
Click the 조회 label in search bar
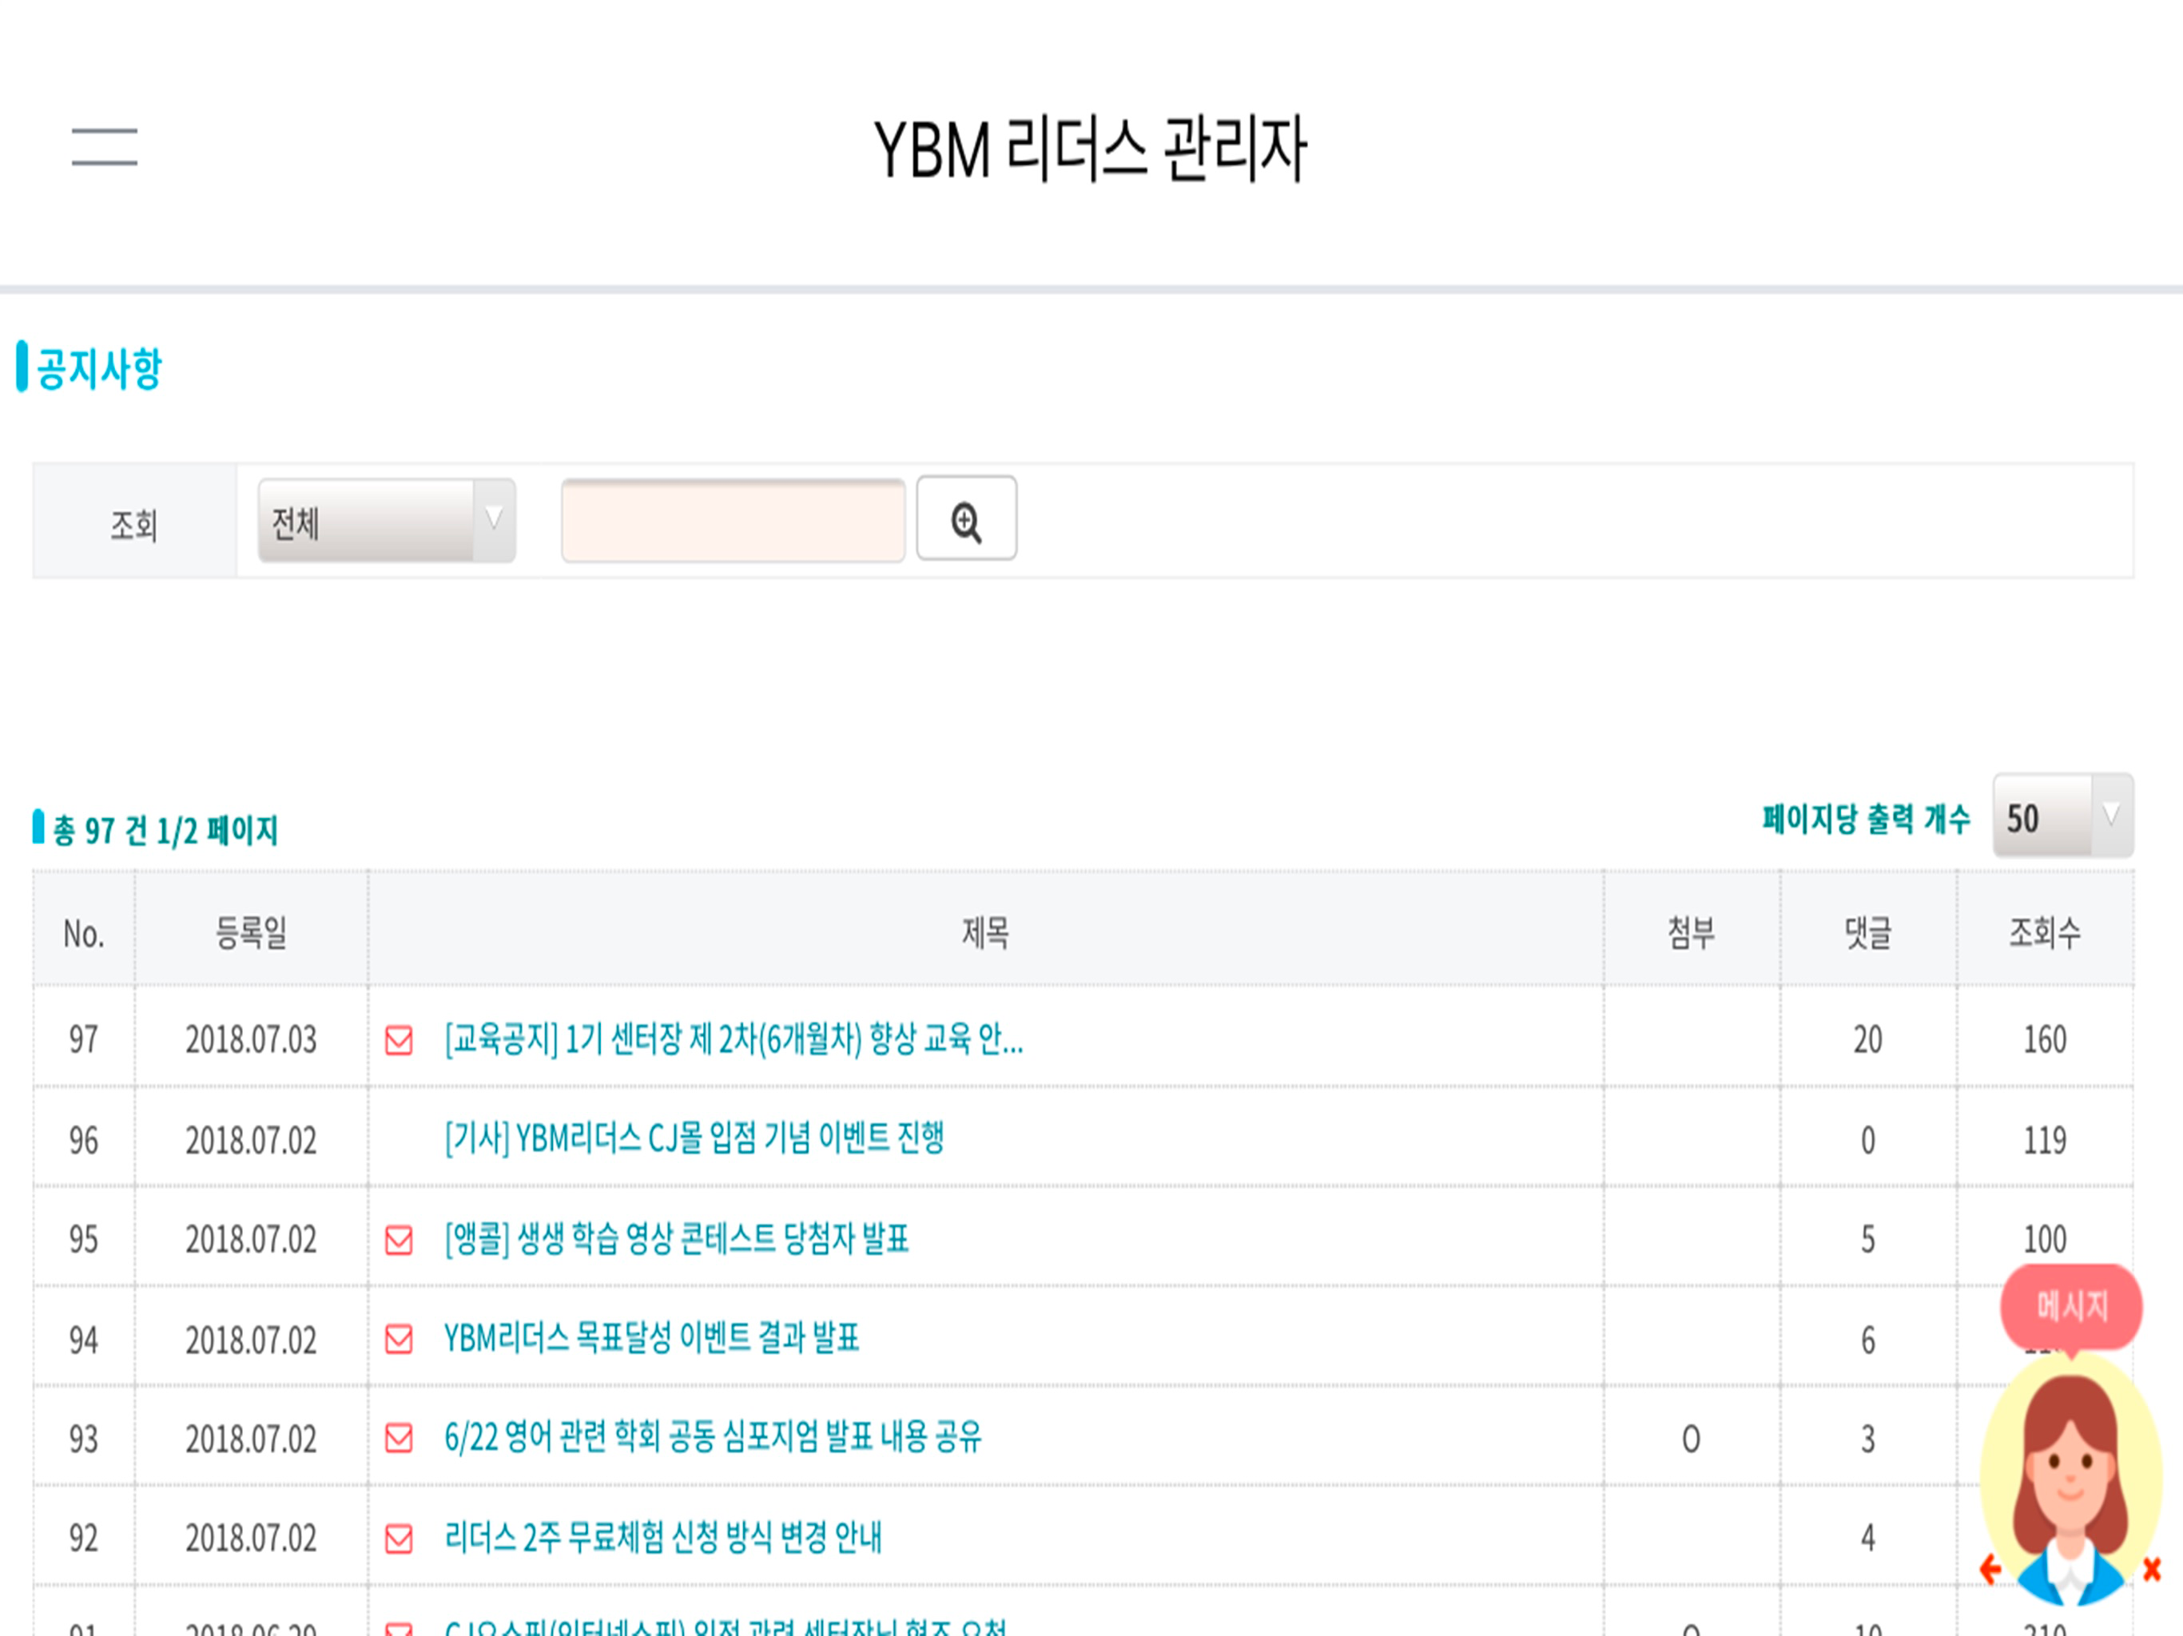click(134, 524)
